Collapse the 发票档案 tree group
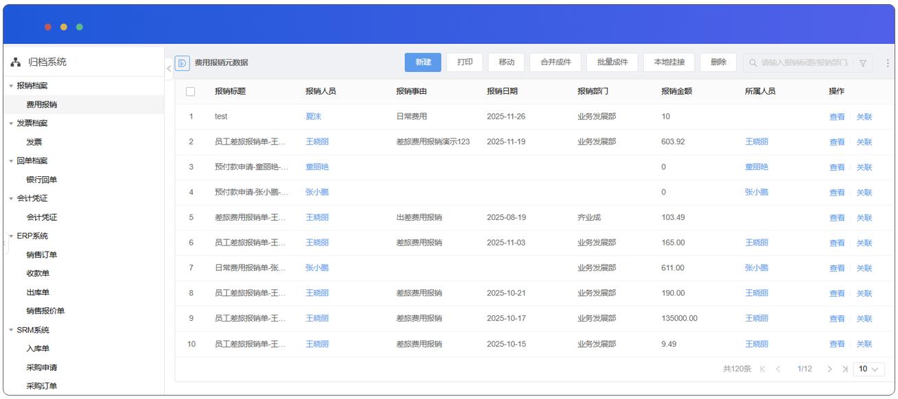898x399 pixels. [11, 123]
